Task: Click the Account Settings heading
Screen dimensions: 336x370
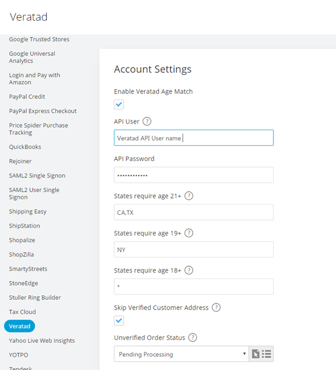Action: (153, 70)
